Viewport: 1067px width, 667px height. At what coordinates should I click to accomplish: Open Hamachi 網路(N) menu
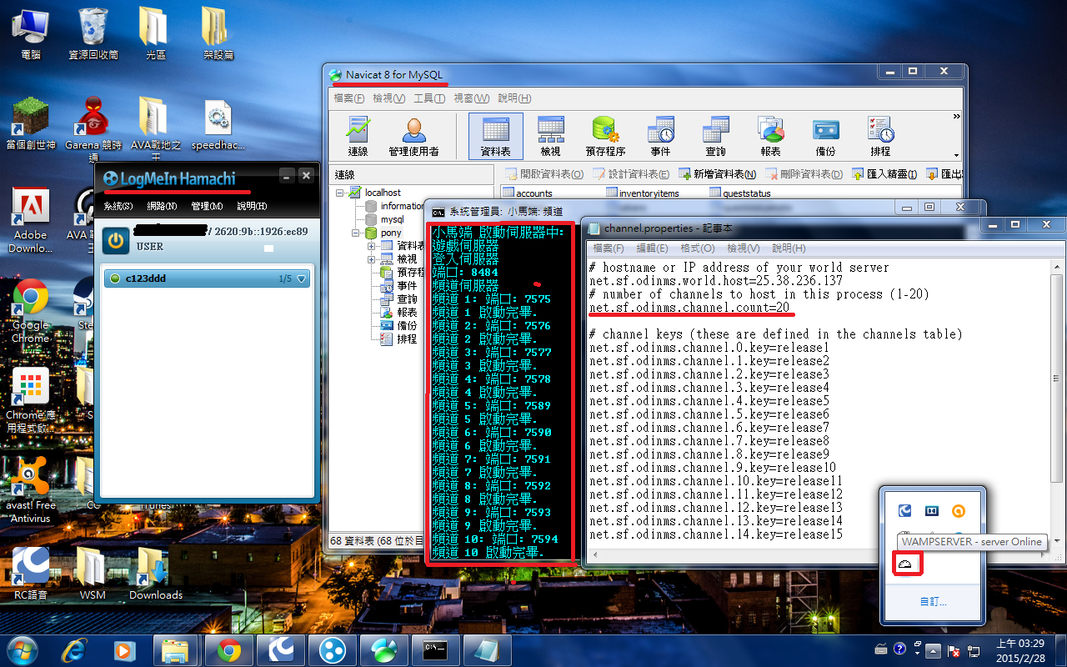162,206
